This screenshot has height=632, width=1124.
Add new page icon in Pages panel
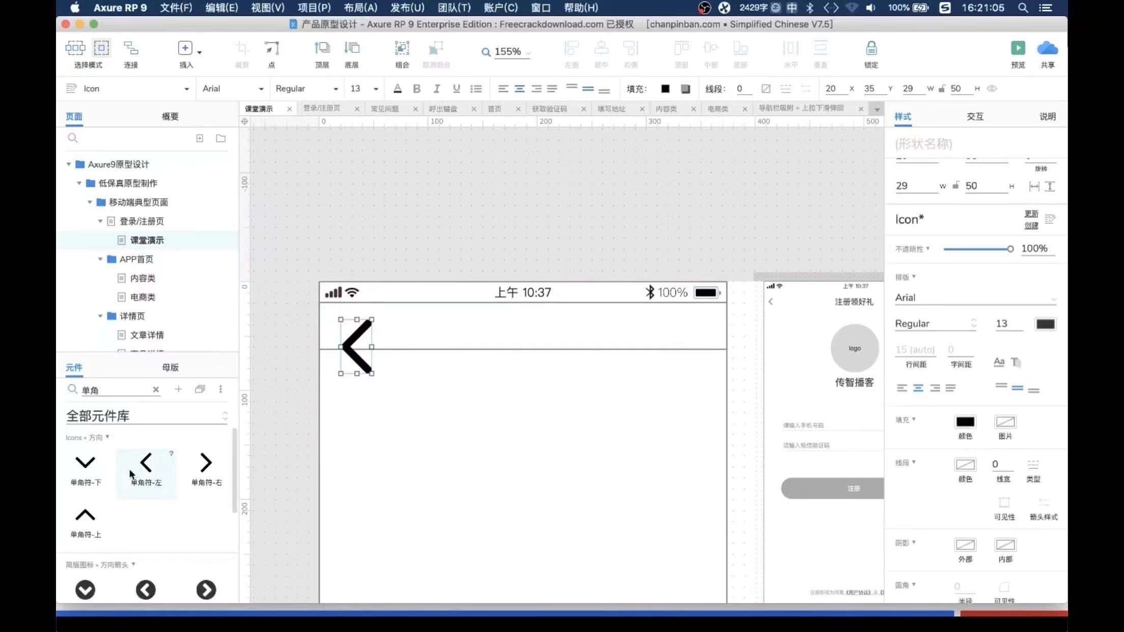[x=200, y=138]
